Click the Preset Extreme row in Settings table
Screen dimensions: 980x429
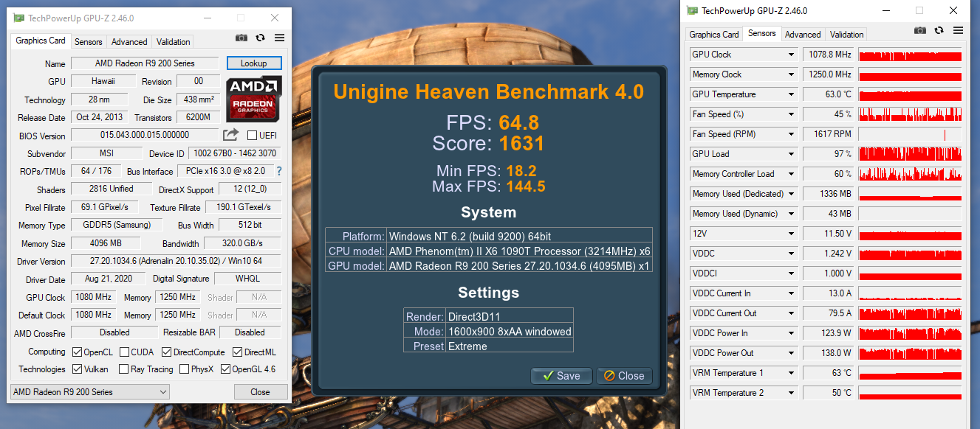[x=488, y=346]
